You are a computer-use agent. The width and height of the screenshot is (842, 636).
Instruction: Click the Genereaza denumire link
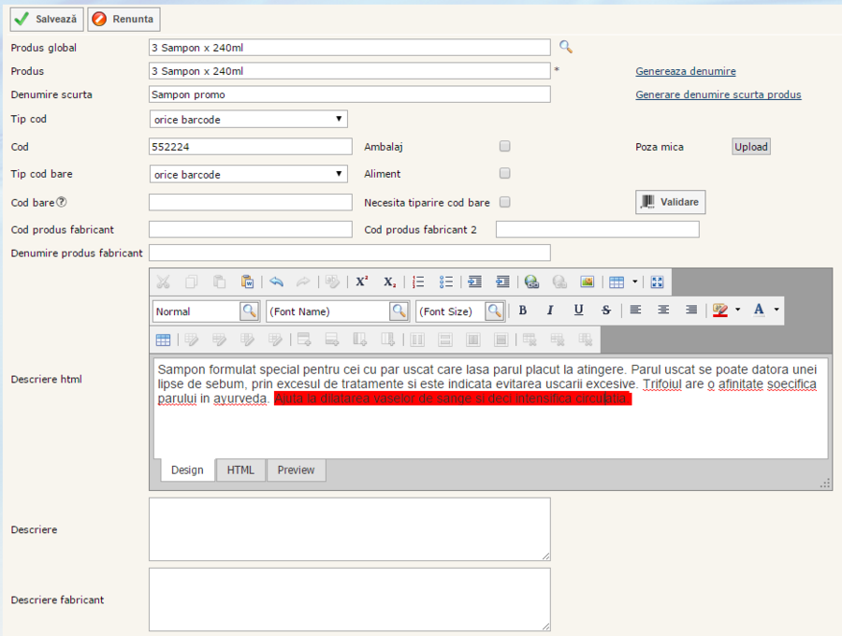coord(685,71)
